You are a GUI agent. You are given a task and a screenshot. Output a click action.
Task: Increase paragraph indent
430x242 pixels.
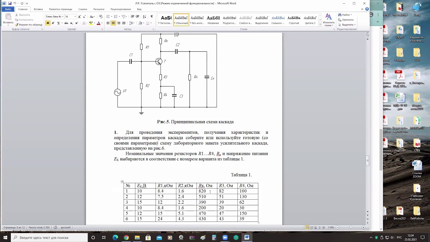click(x=138, y=16)
